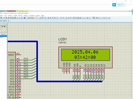Open the Home Page toolbar icon
Screen dimensions: 133x99
tap(4, 18)
